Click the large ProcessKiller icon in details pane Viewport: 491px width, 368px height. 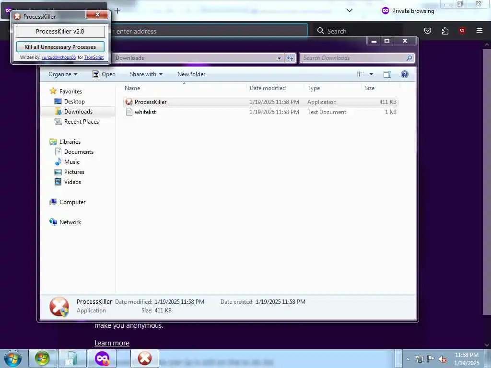(x=59, y=307)
